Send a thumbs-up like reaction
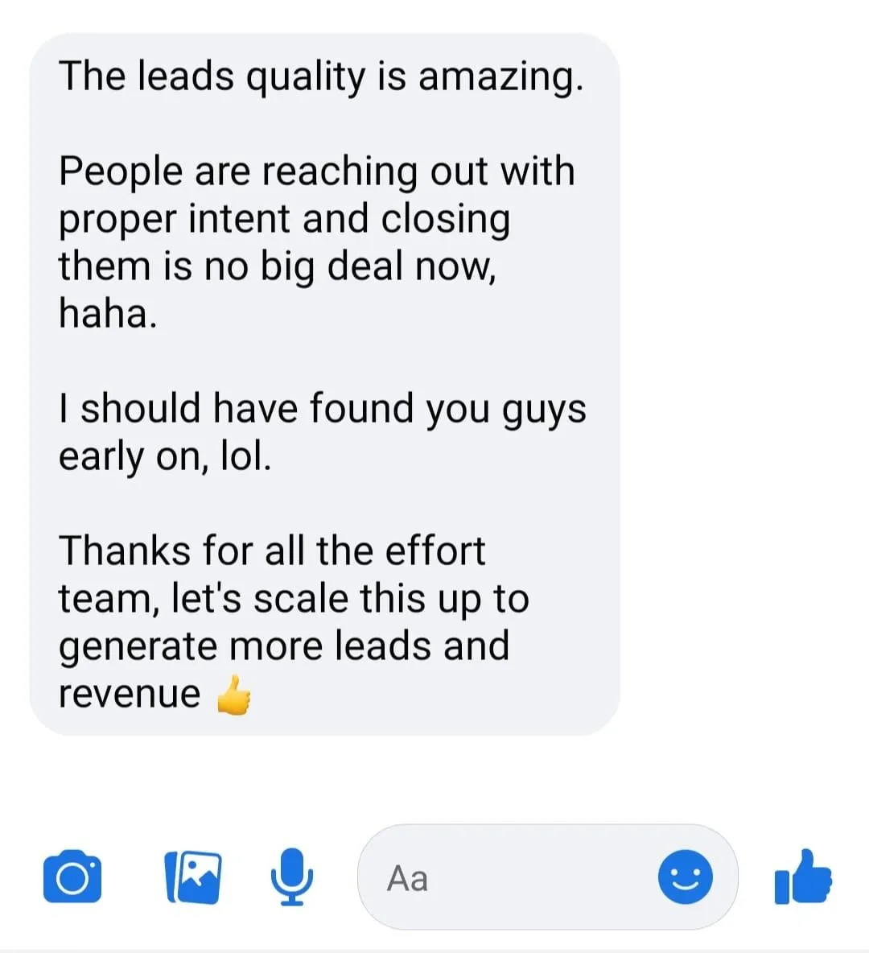Image resolution: width=869 pixels, height=953 pixels. pos(803,877)
